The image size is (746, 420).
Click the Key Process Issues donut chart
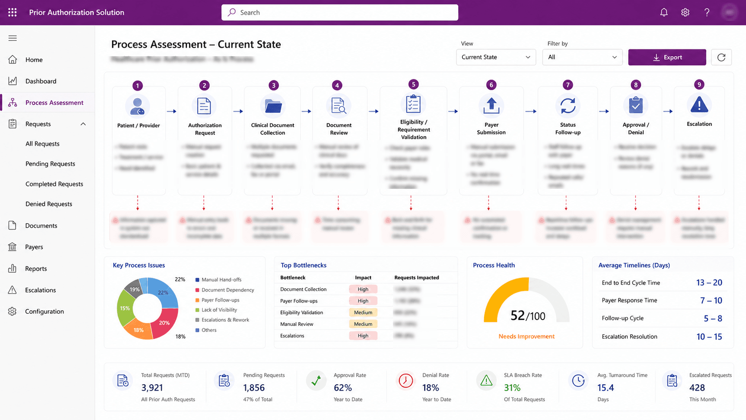(x=147, y=308)
